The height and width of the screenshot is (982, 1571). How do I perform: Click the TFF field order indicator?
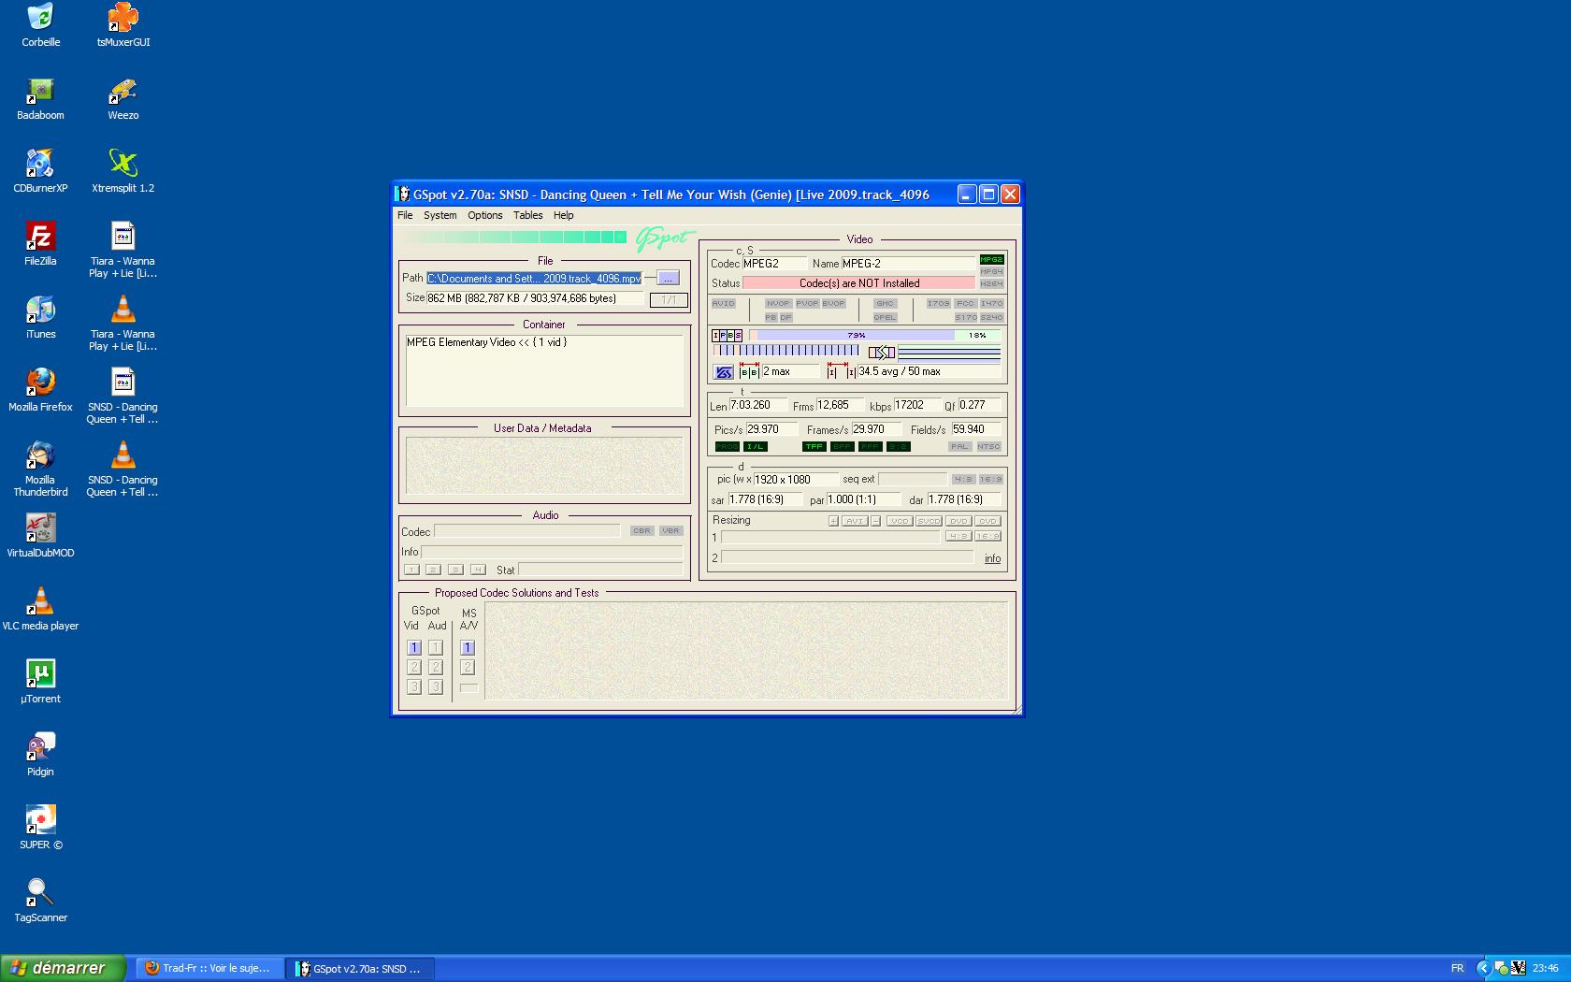(814, 446)
